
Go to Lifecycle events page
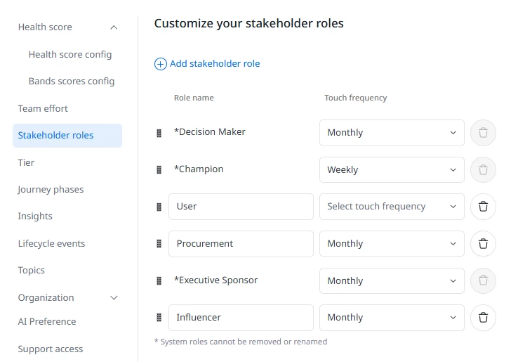[x=51, y=243]
